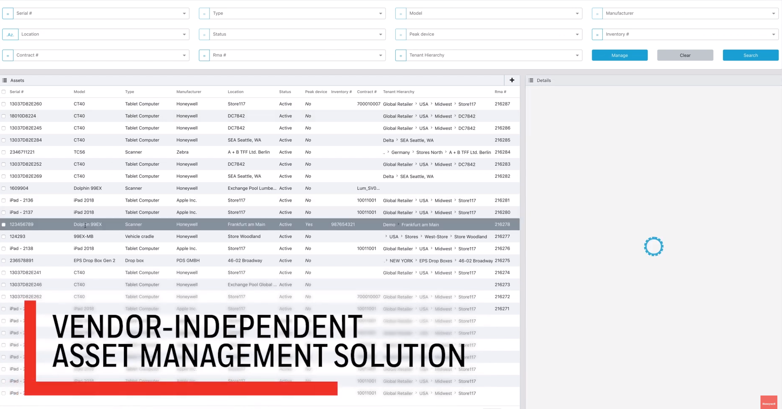
Task: Sort by the Location column header
Action: pyautogui.click(x=235, y=92)
